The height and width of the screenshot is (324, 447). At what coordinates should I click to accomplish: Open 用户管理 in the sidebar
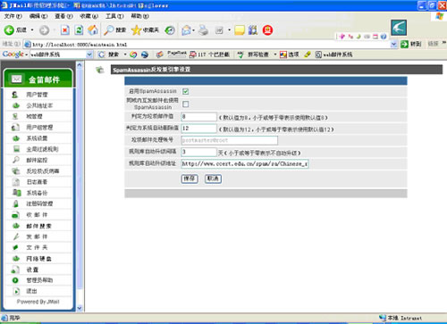(x=38, y=95)
